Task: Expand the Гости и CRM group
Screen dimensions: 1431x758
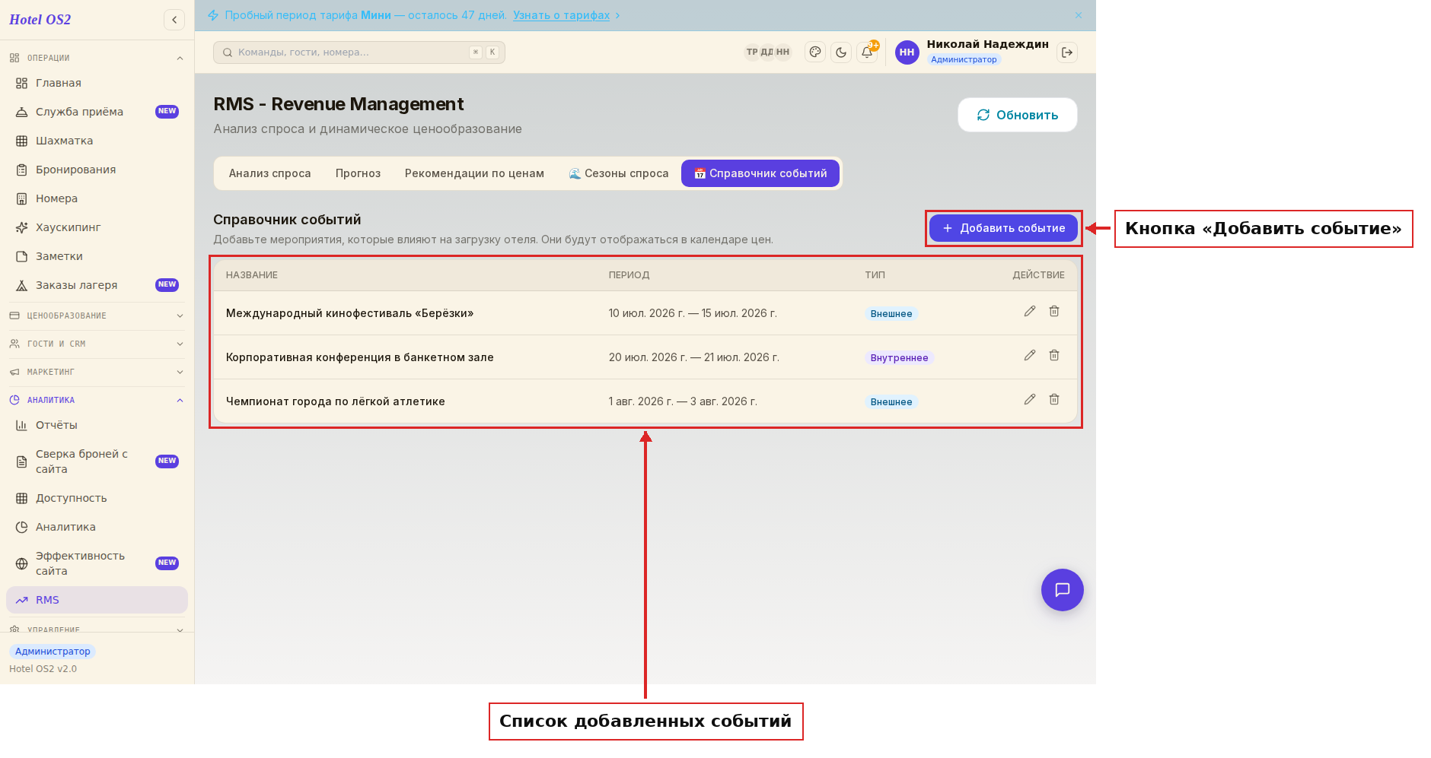Action: [x=97, y=344]
